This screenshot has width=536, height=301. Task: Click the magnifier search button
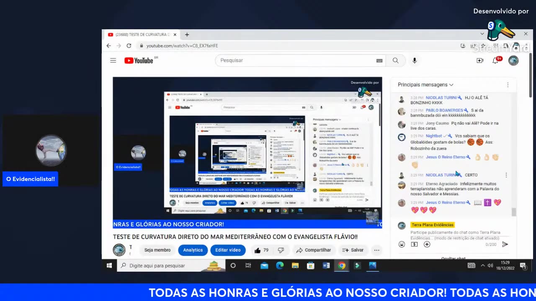point(395,61)
